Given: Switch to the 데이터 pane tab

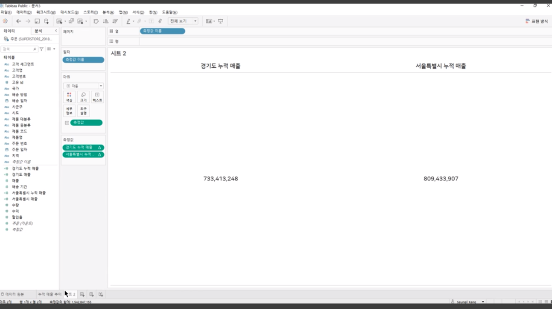Looking at the screenshot, I should (10, 31).
